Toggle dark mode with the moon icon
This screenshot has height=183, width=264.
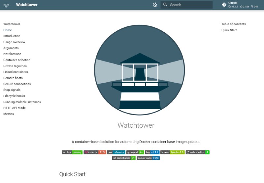(x=155, y=5)
